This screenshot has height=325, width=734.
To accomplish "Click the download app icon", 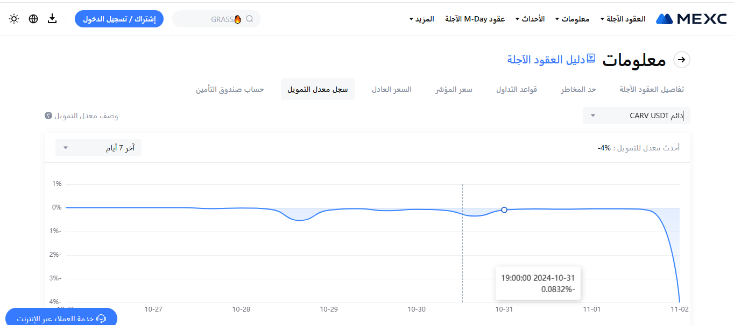I will point(52,19).
